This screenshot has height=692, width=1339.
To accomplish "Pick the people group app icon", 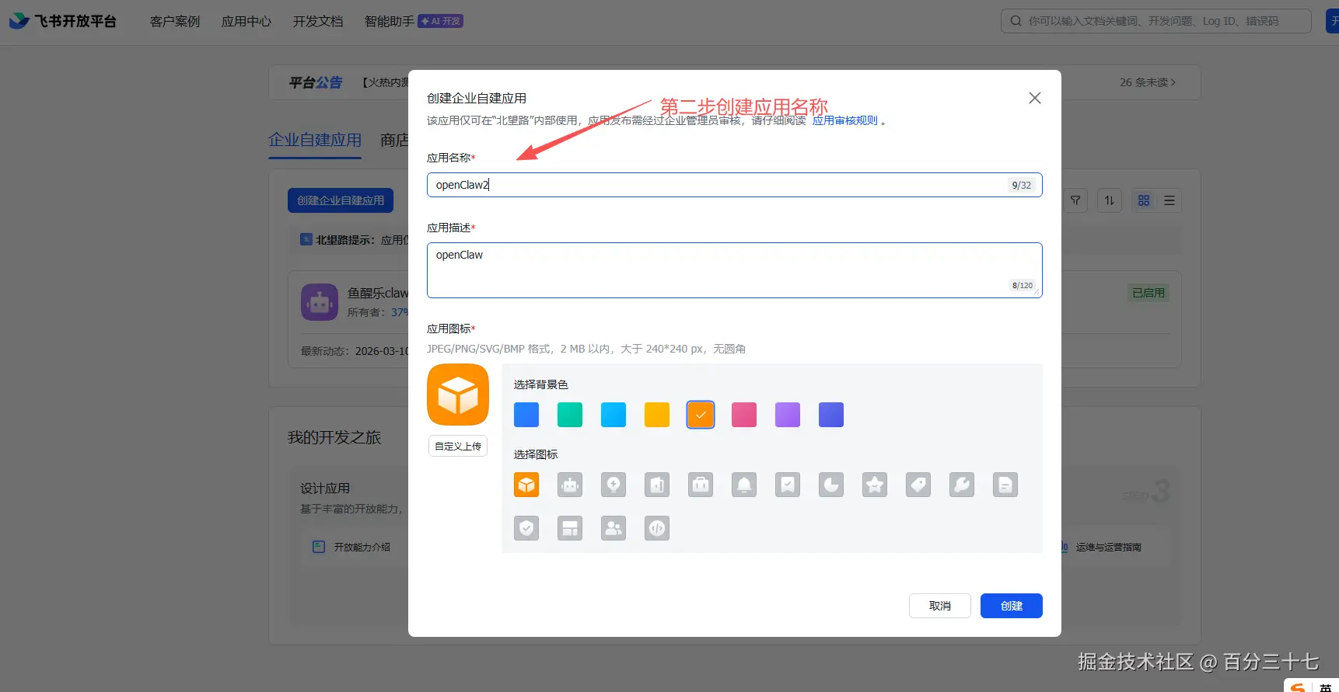I will [x=614, y=528].
